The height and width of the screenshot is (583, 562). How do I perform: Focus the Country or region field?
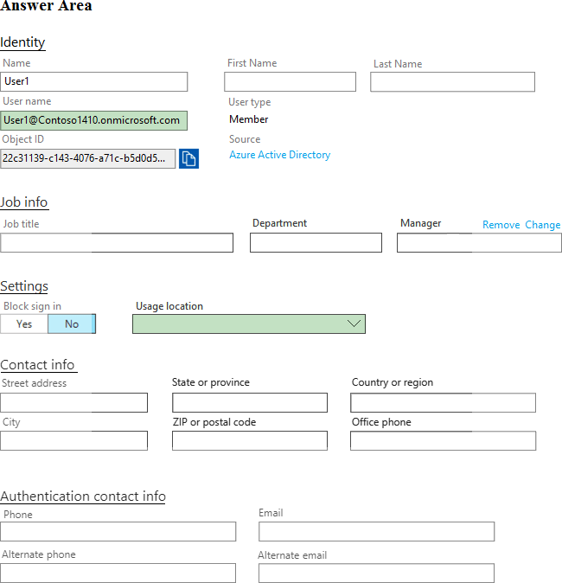(x=443, y=402)
